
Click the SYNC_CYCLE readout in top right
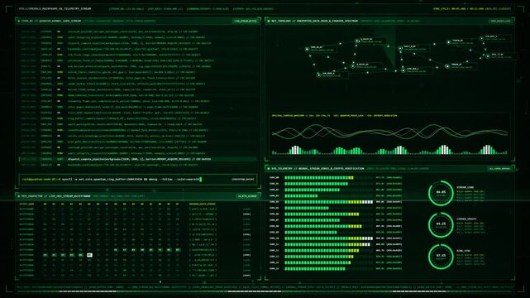click(472, 9)
